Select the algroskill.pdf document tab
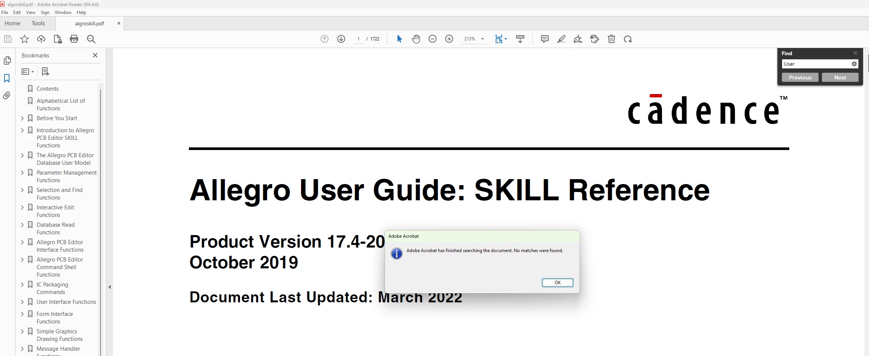869x356 pixels. pyautogui.click(x=90, y=23)
